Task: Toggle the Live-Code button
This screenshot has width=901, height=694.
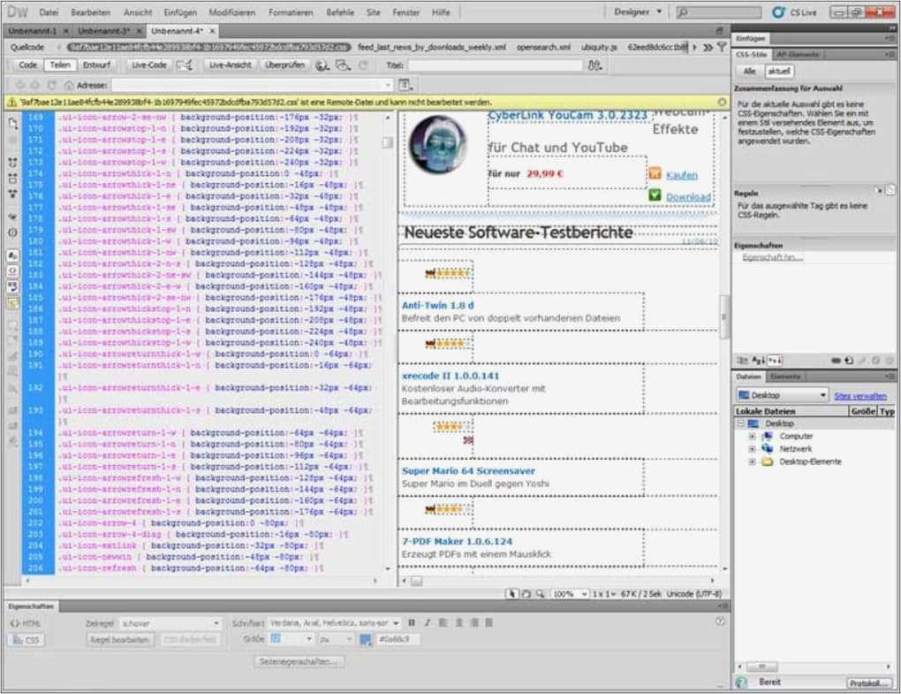Action: (148, 65)
